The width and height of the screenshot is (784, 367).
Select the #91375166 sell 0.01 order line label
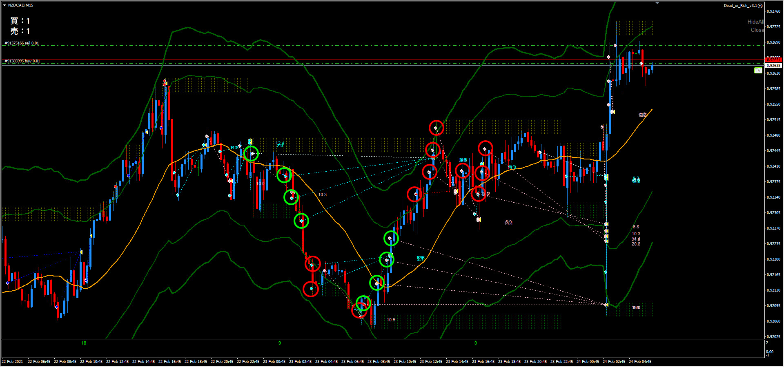[22, 43]
